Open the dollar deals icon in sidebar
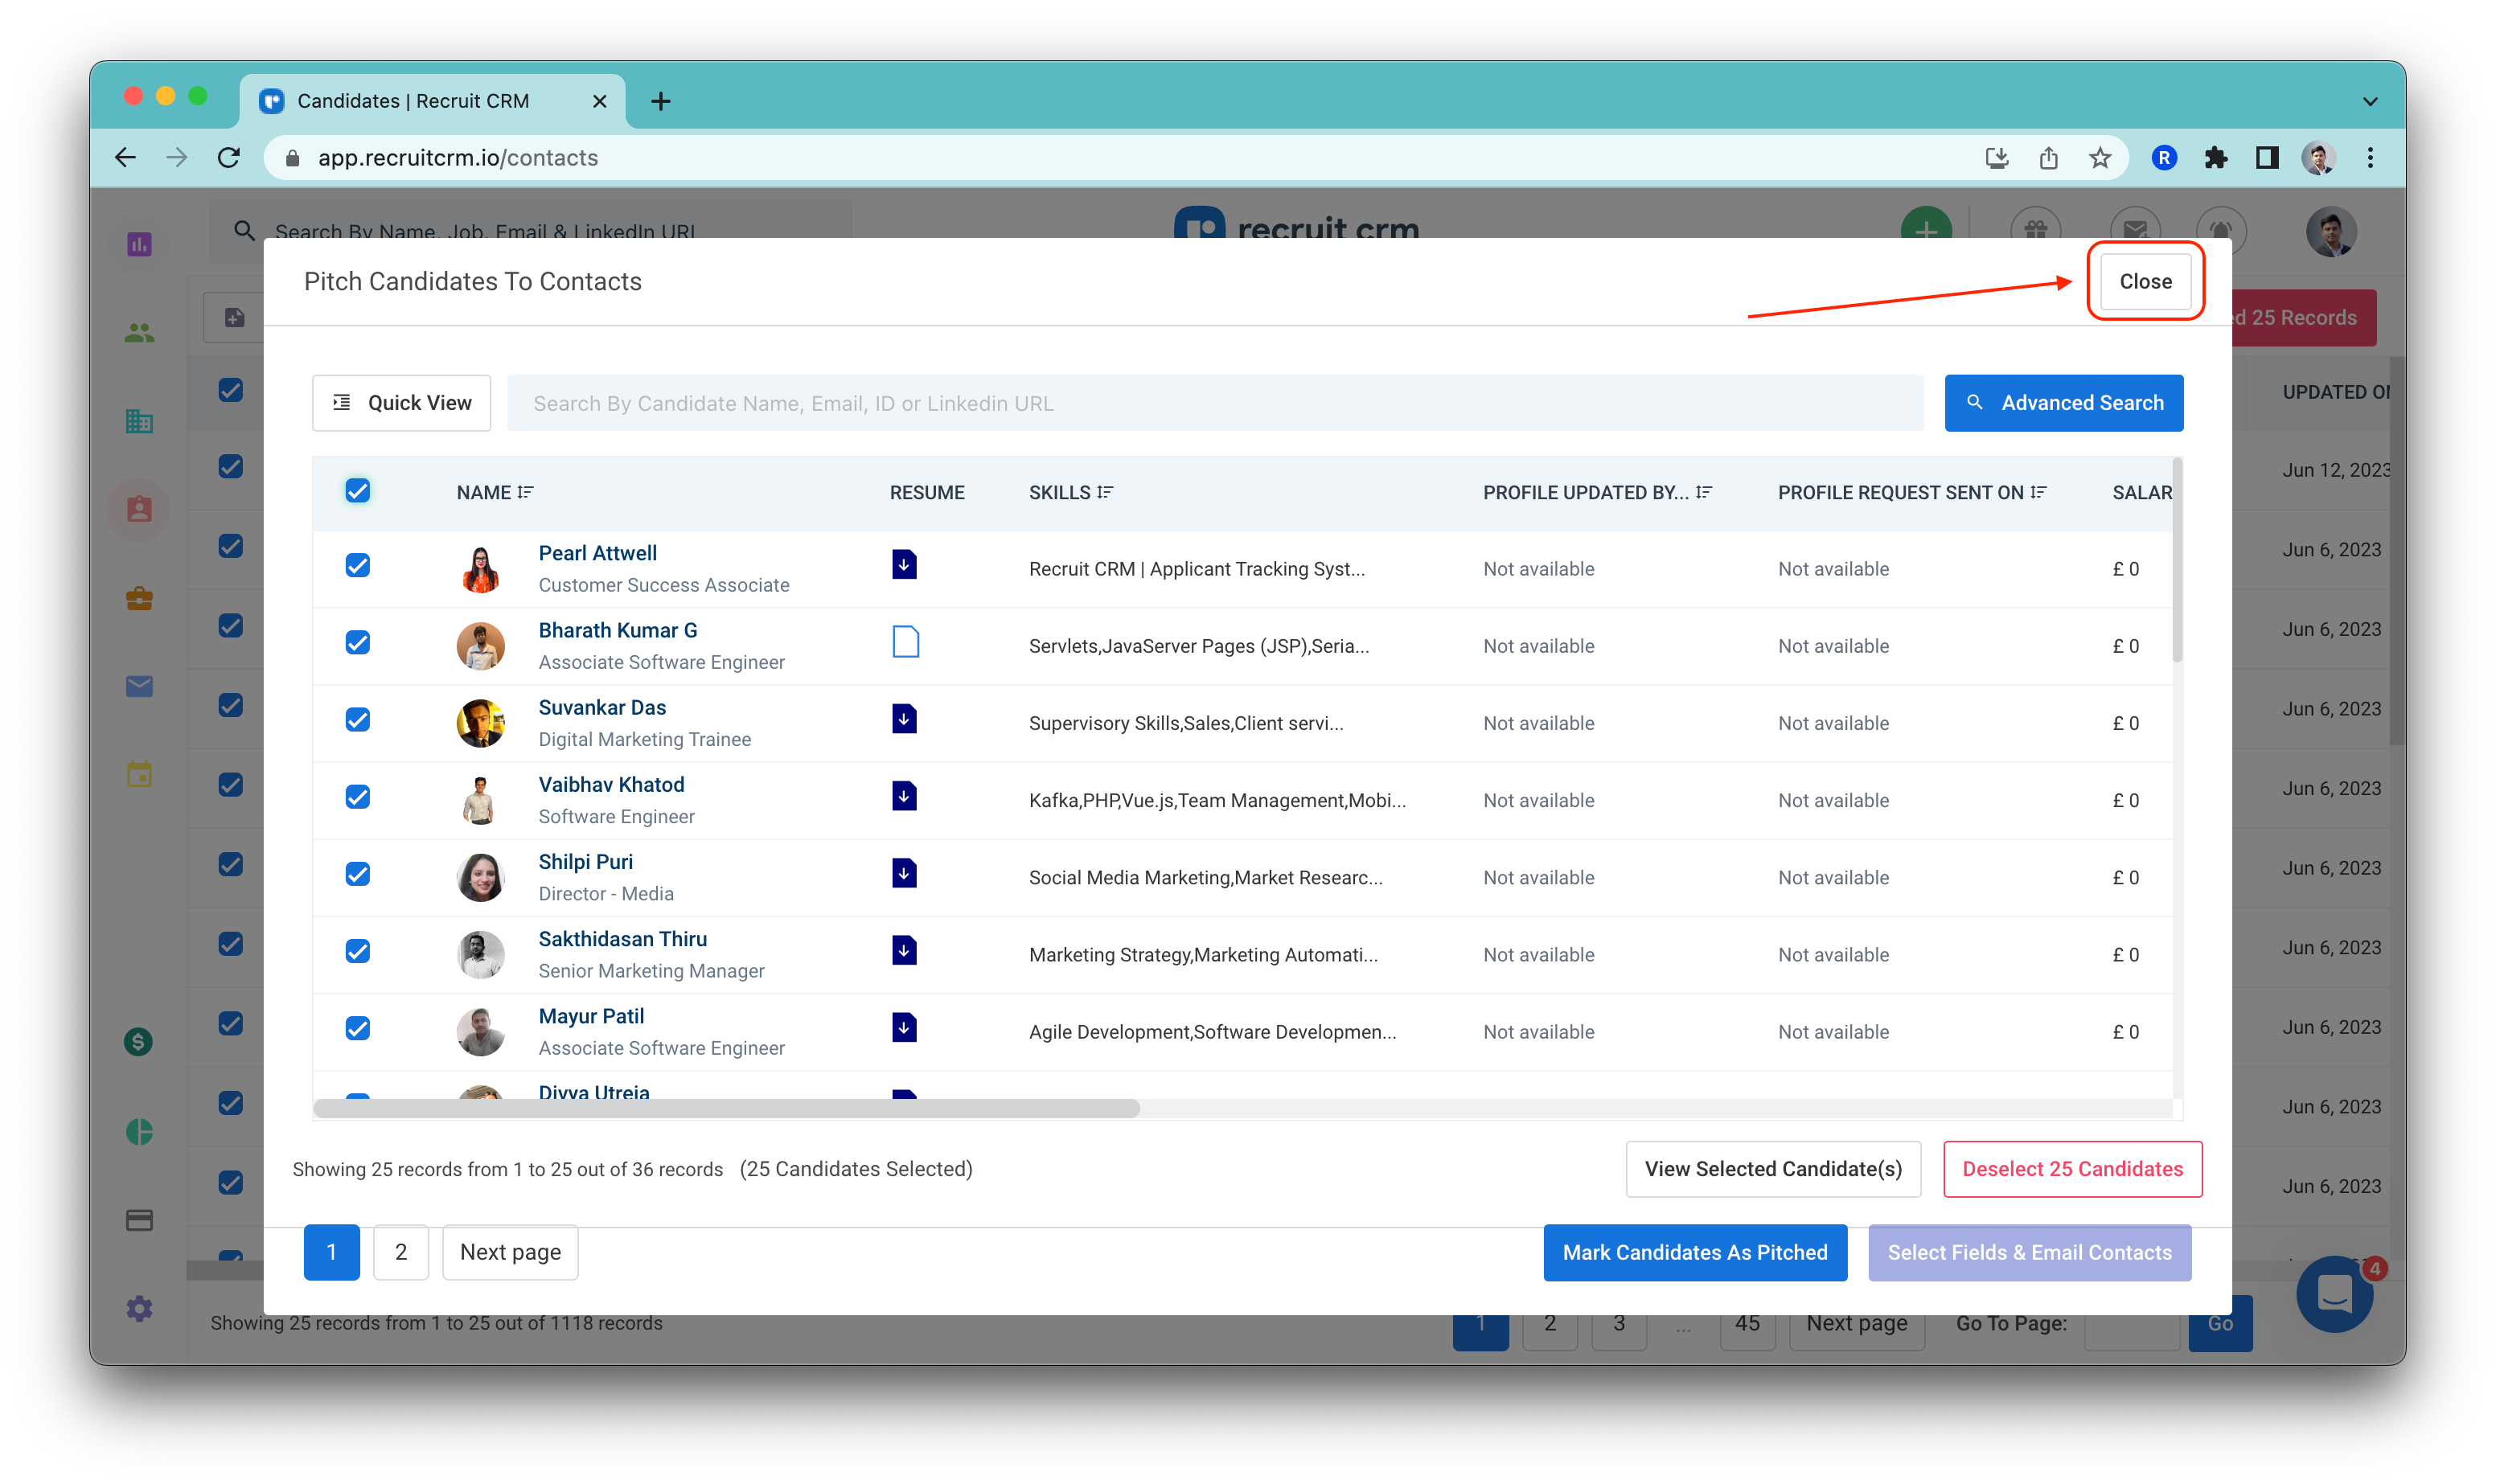This screenshot has width=2496, height=1484. pyautogui.click(x=139, y=1042)
